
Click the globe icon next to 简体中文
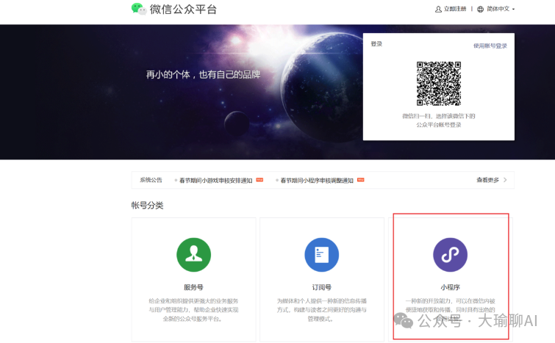(480, 10)
